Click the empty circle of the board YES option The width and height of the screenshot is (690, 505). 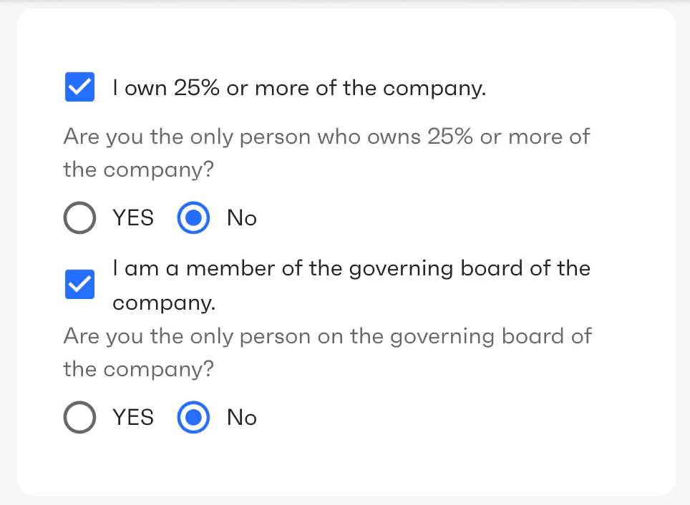(79, 418)
